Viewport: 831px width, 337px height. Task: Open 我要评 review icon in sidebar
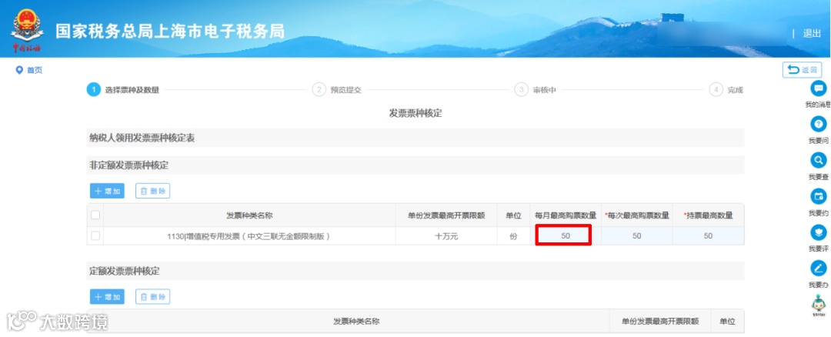click(819, 232)
